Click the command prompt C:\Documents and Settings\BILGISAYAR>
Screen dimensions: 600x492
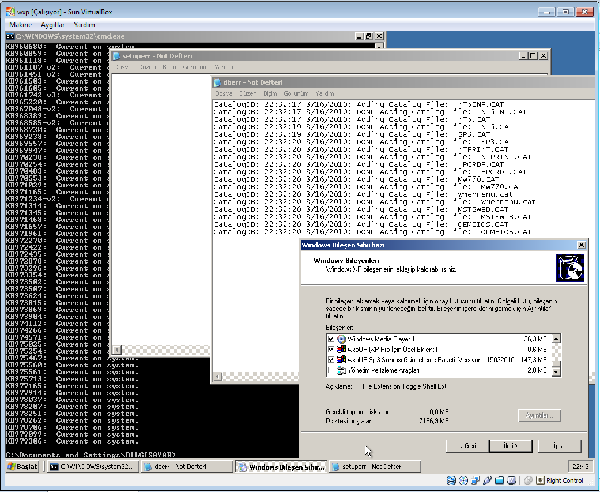[x=90, y=455]
